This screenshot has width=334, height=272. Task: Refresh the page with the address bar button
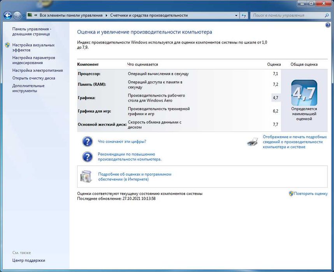(x=244, y=15)
